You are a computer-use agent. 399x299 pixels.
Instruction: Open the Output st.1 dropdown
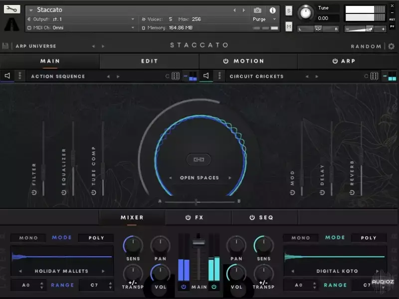coord(133,19)
